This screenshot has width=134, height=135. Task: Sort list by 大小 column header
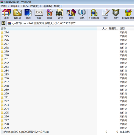point(102,29)
